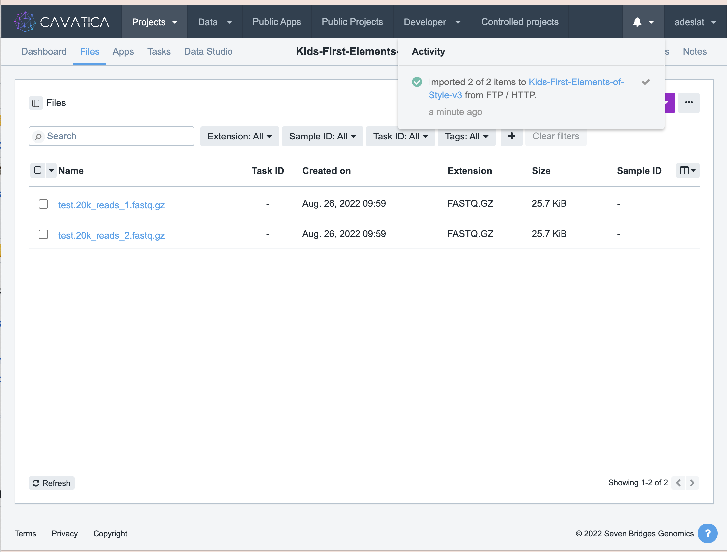This screenshot has height=552, width=727.
Task: Open Controlled projects
Action: click(x=520, y=22)
